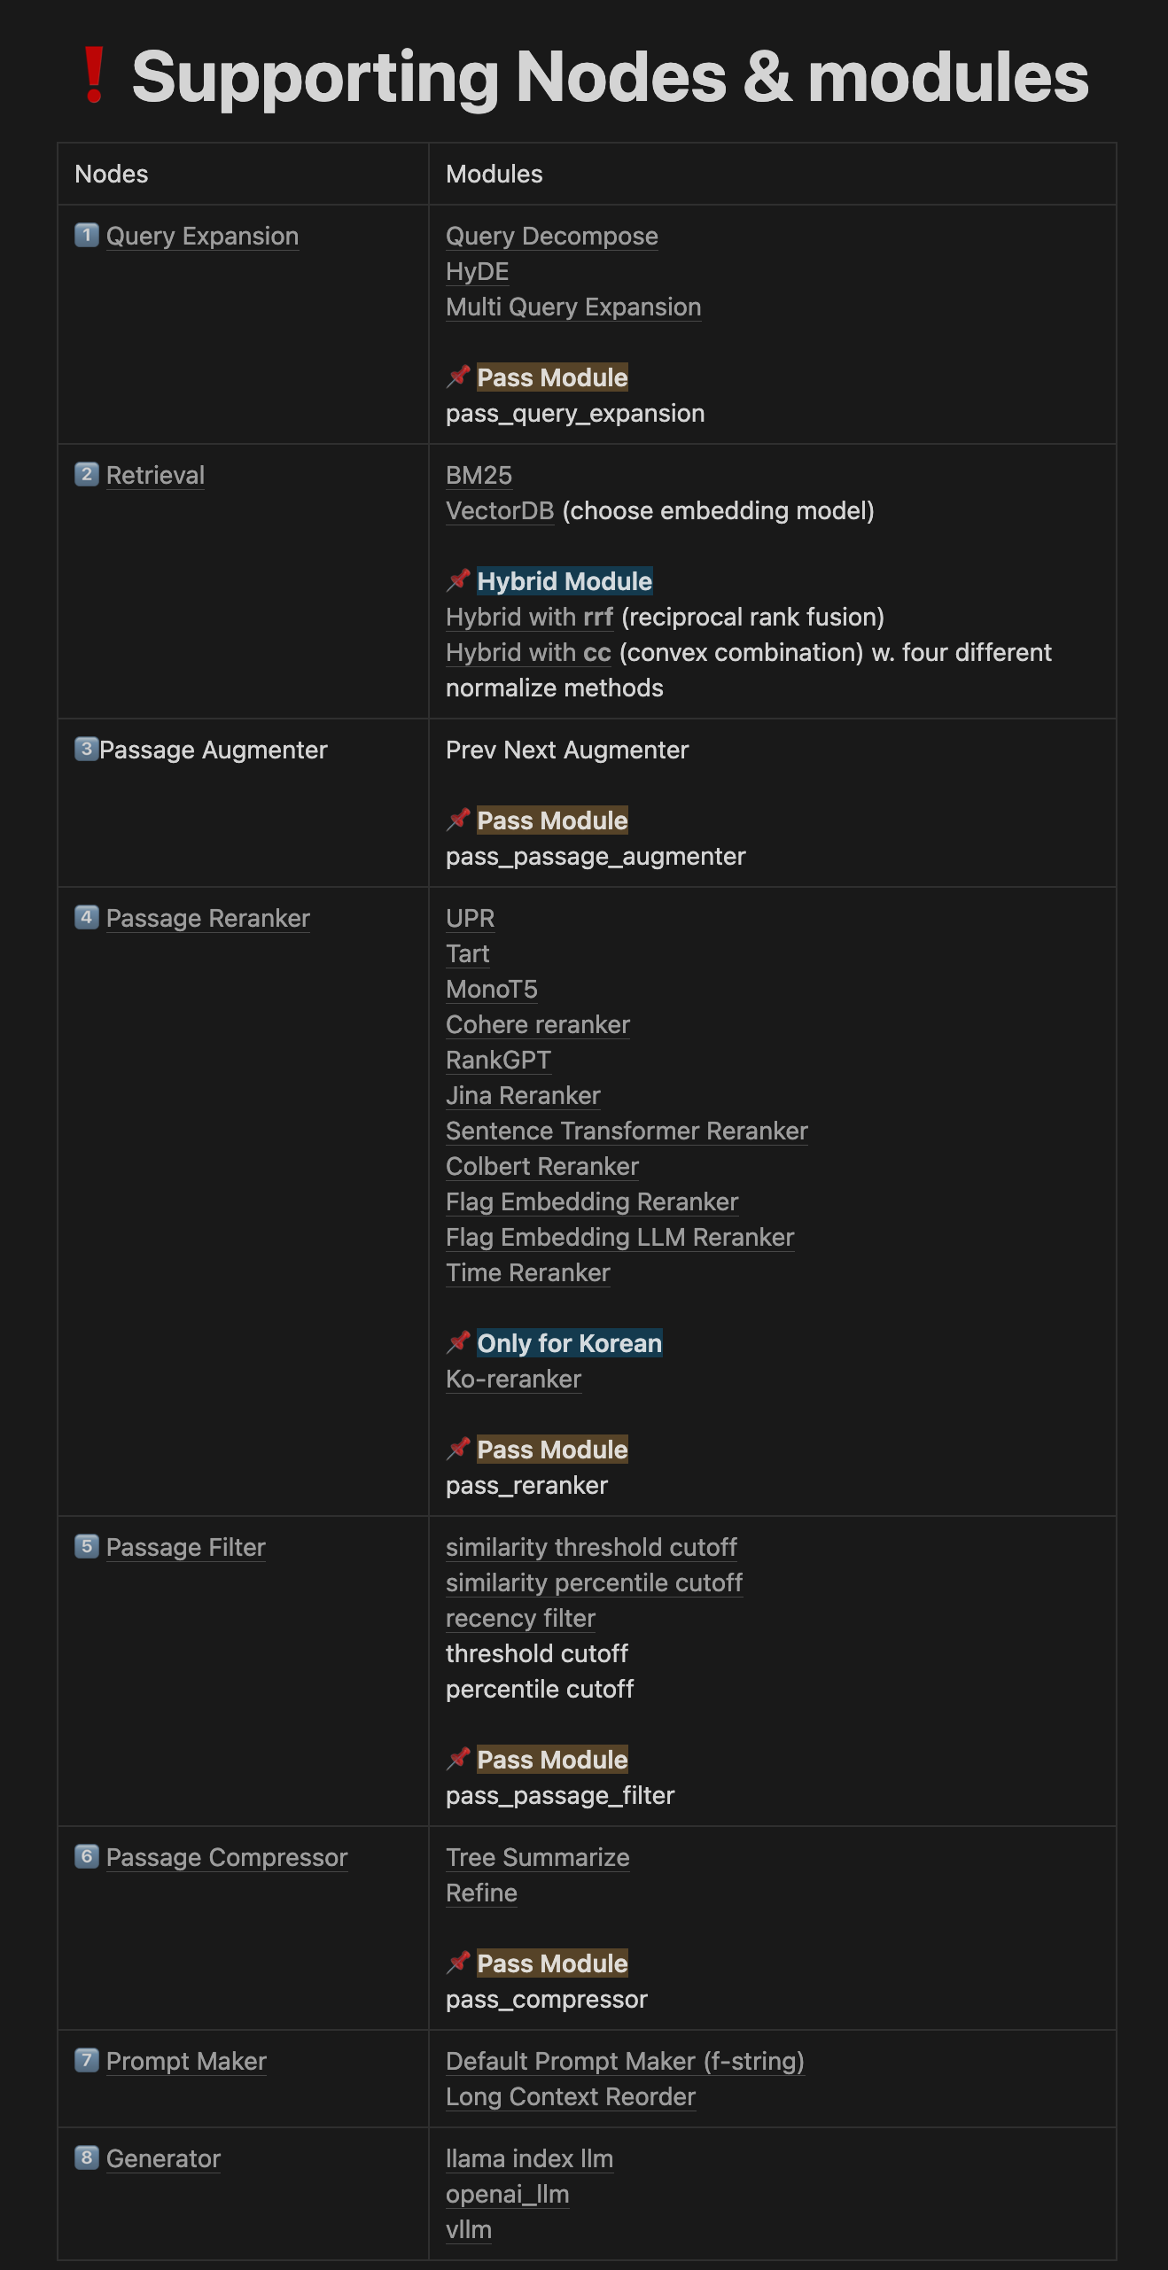
Task: Click the pushpin icon beside Hybrid Module
Action: tap(458, 580)
